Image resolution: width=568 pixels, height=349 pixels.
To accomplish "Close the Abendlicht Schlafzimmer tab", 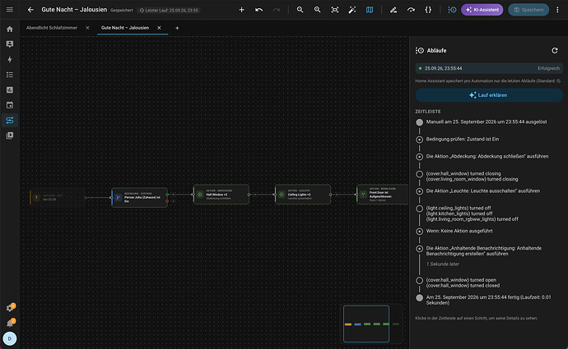I will [87, 28].
